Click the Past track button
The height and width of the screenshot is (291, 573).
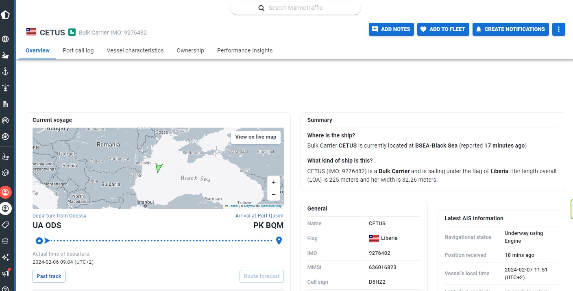point(49,276)
